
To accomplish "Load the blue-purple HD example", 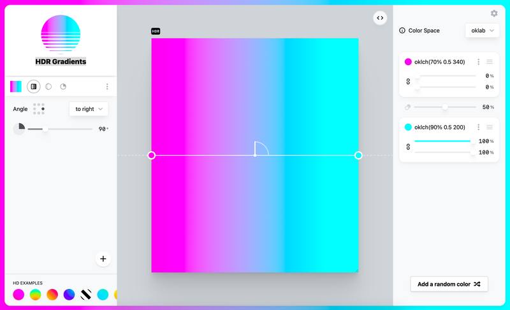I will (x=69, y=295).
